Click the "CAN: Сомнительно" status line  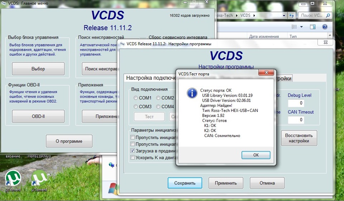coord(222,136)
